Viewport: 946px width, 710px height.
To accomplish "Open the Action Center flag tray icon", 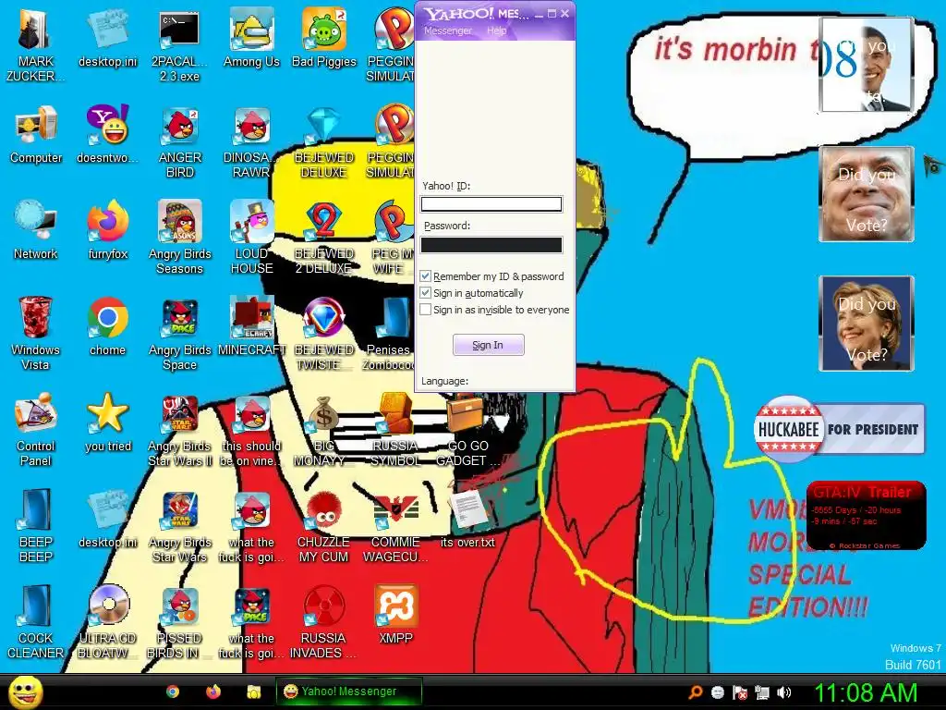I will coord(740,692).
